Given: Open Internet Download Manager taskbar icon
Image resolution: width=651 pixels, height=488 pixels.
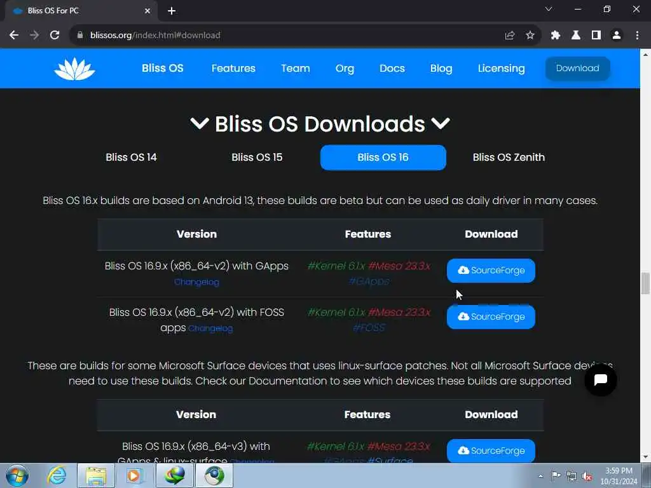Looking at the screenshot, I should click(175, 475).
